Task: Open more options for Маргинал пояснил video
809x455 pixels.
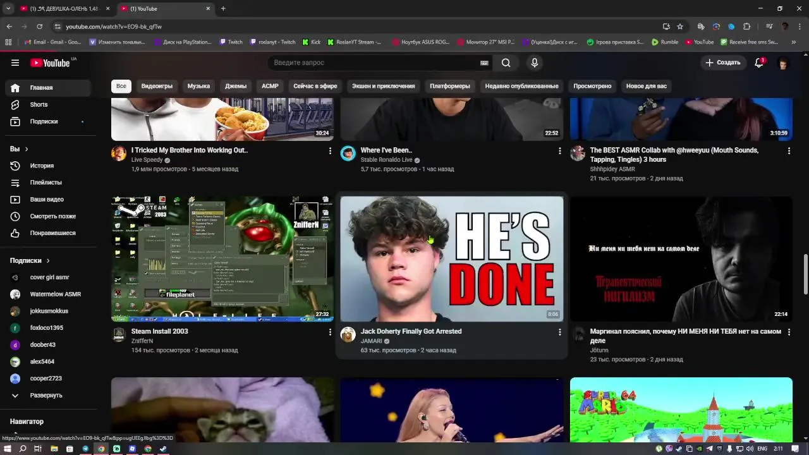Action: point(789,332)
